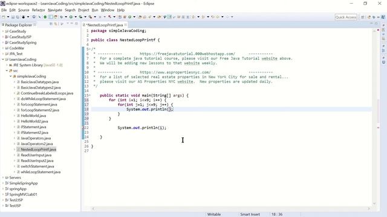The image size is (387, 217).
Task: Open the Refactor menu
Action: click(x=38, y=10)
